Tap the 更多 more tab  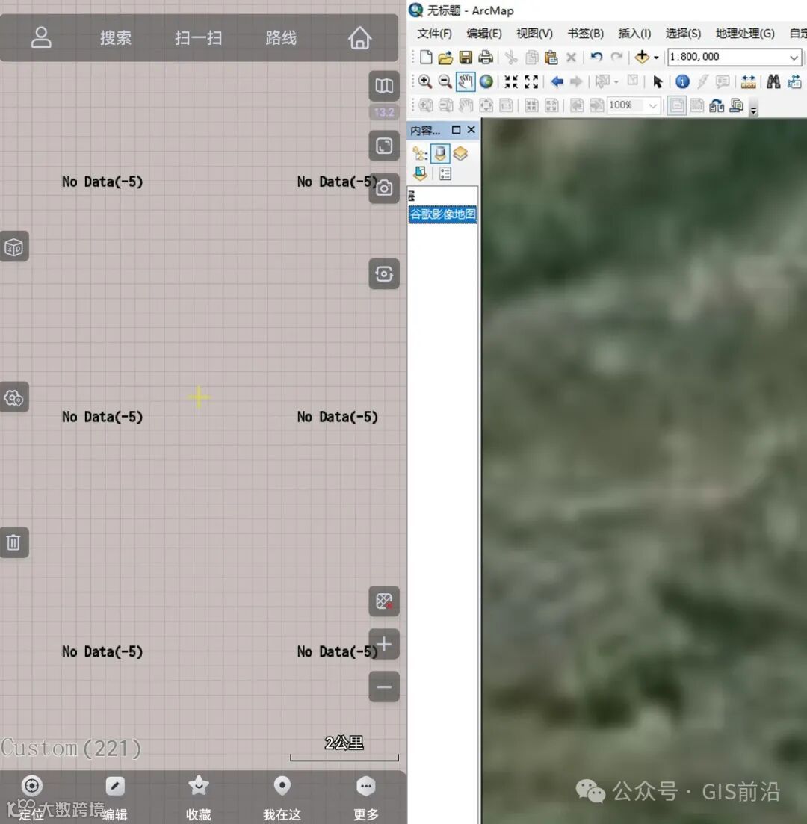coord(366,798)
